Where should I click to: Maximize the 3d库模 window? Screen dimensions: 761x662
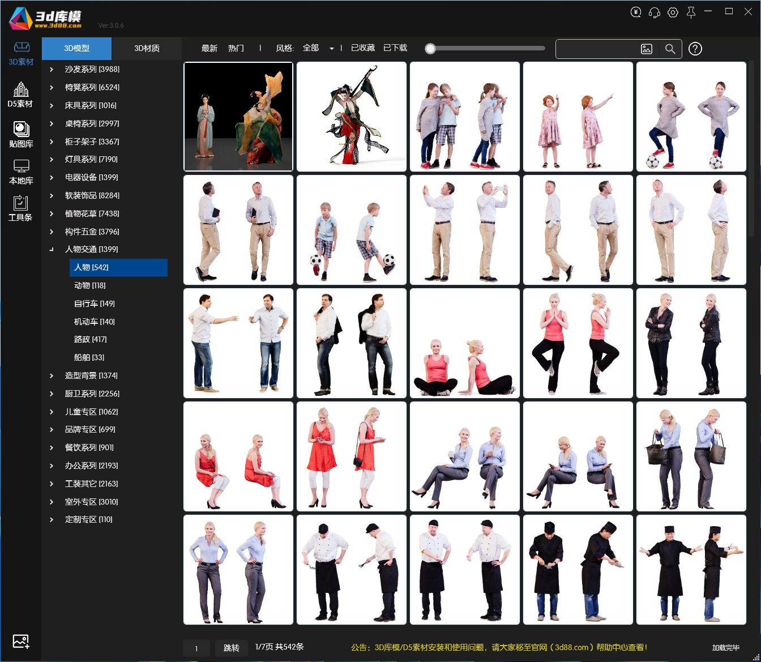tap(729, 11)
